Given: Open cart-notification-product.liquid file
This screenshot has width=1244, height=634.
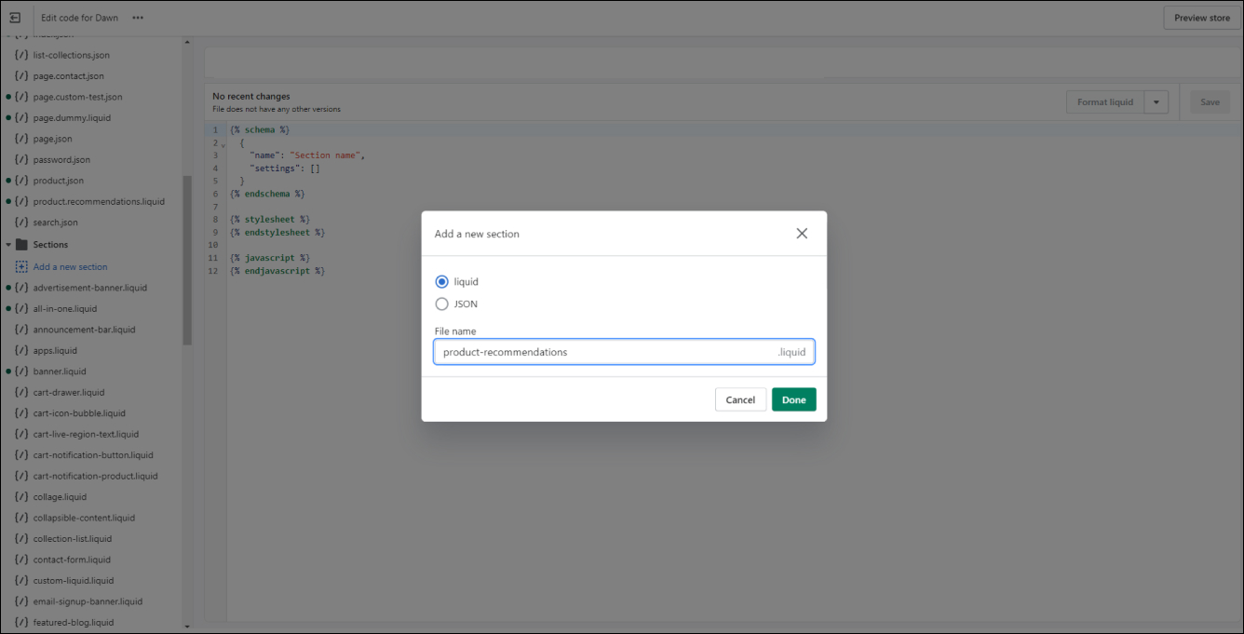Looking at the screenshot, I should pos(95,477).
